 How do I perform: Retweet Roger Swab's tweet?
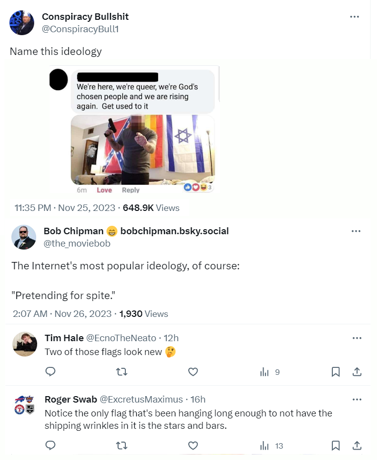point(122,446)
